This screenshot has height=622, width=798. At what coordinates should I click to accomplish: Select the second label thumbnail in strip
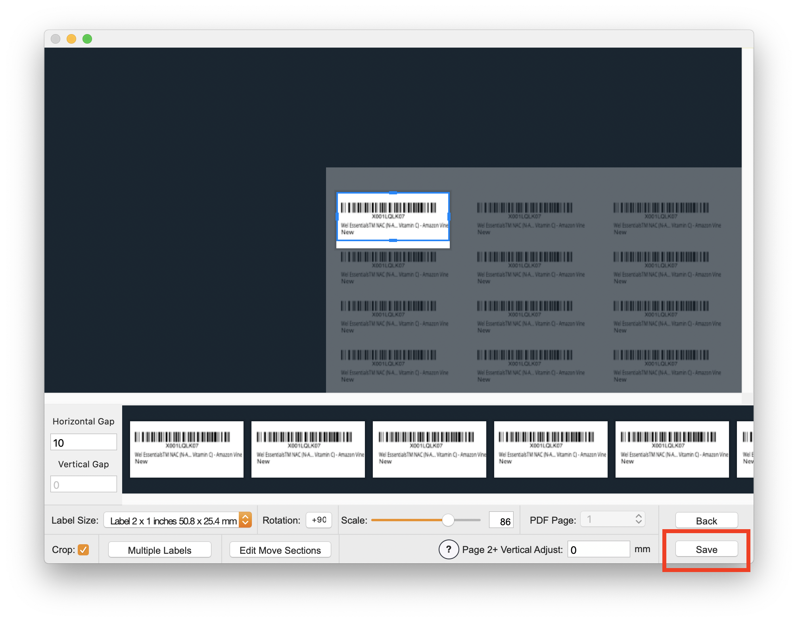pyautogui.click(x=308, y=449)
